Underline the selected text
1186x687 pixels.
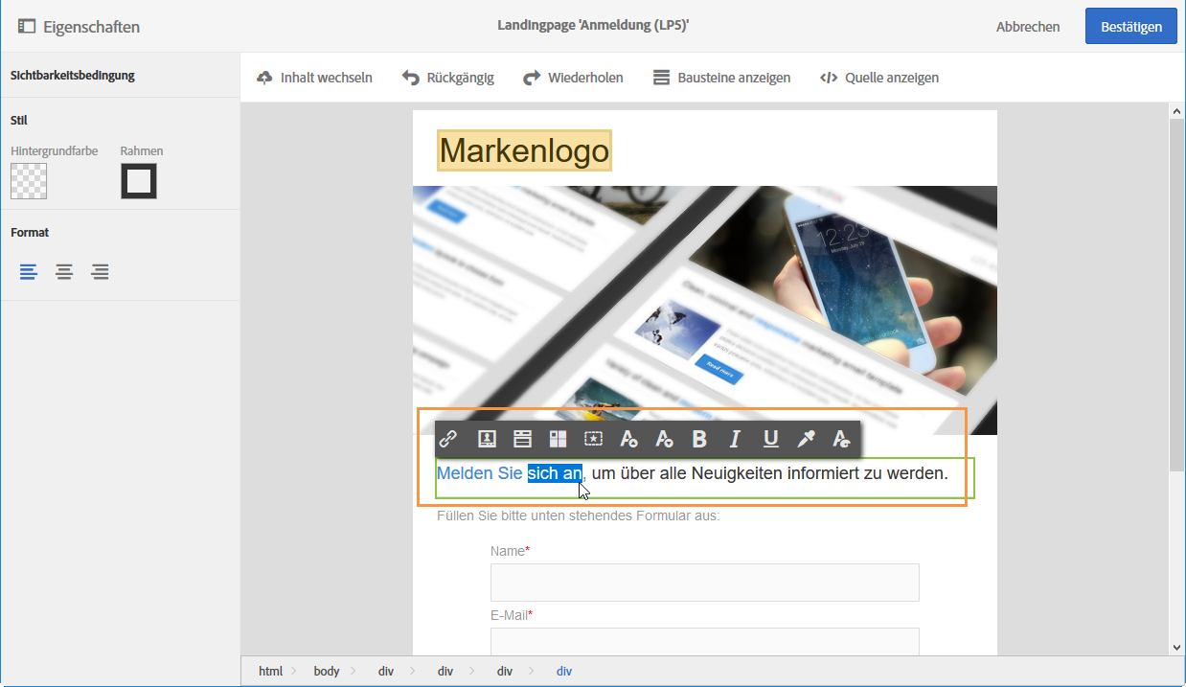click(x=770, y=439)
